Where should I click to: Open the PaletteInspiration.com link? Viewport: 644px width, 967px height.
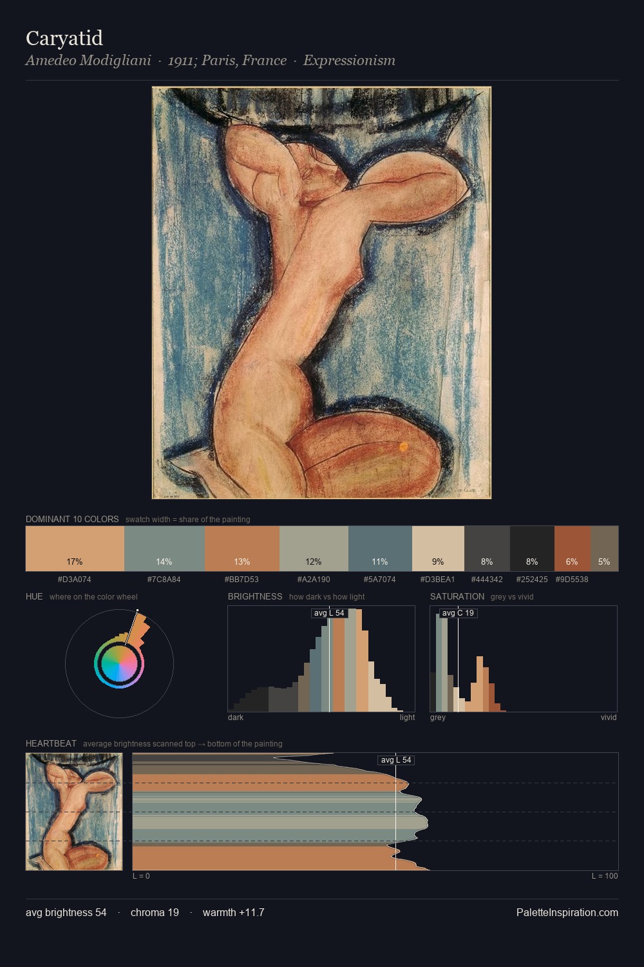[567, 912]
